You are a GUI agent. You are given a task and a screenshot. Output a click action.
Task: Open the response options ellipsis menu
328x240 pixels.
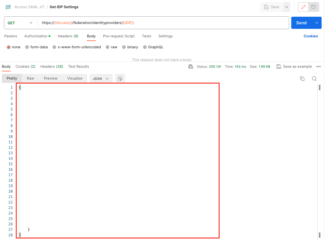[319, 66]
